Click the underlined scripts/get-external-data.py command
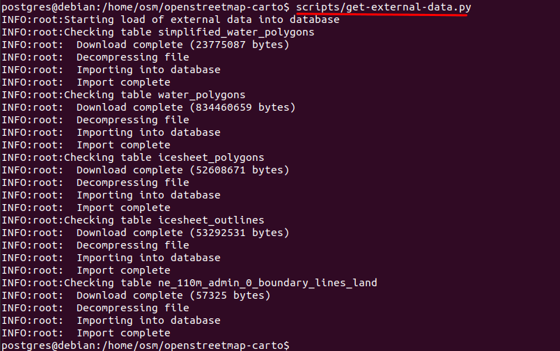The image size is (560, 351). 381,7
